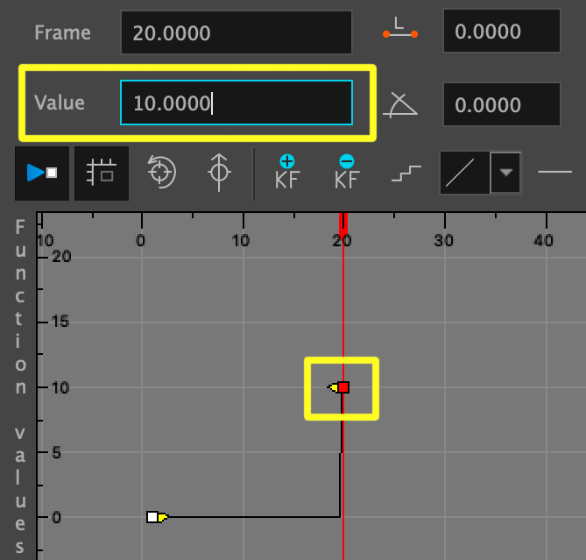Toggle the stepped hold-keyframe icon
This screenshot has height=560, width=586.
(406, 174)
